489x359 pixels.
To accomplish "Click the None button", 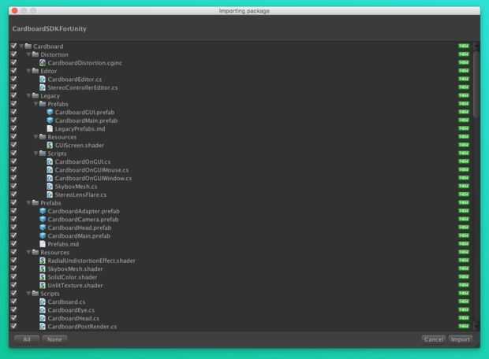I will pyautogui.click(x=54, y=339).
